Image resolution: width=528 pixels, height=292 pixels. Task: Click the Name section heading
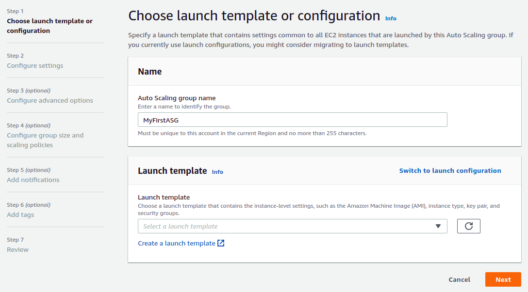pyautogui.click(x=150, y=72)
